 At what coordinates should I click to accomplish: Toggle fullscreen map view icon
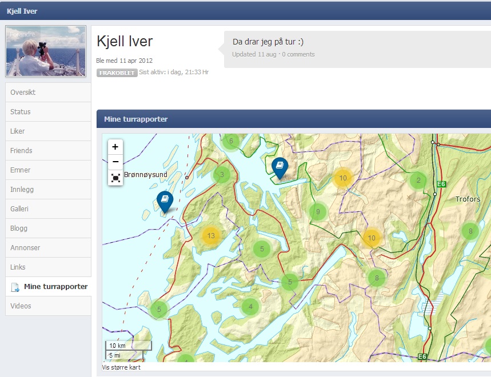115,178
